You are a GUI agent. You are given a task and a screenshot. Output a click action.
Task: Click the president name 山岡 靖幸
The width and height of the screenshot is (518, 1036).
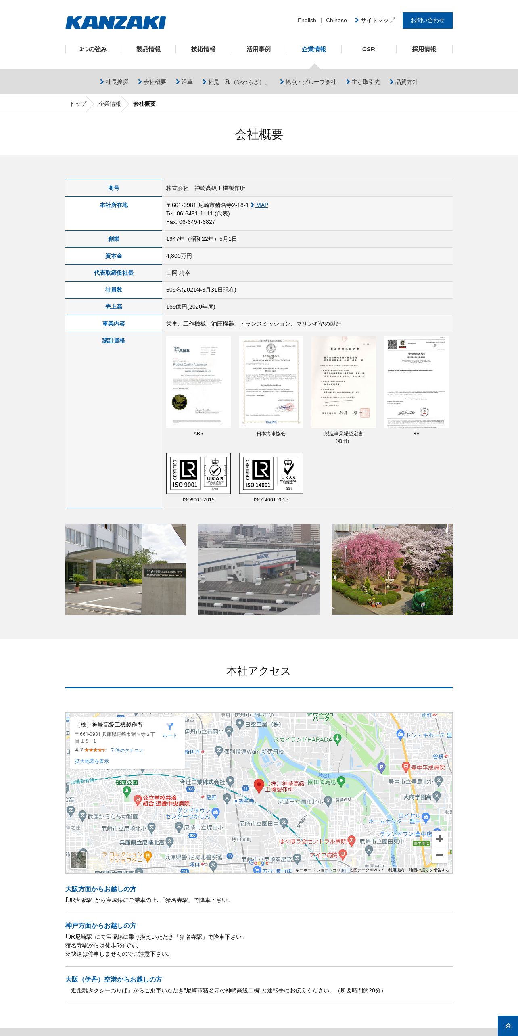coord(178,273)
